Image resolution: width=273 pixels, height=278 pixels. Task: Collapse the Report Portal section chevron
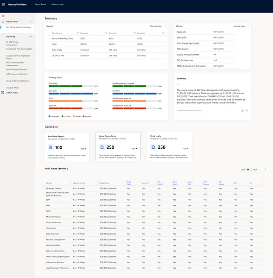[x=31, y=22]
